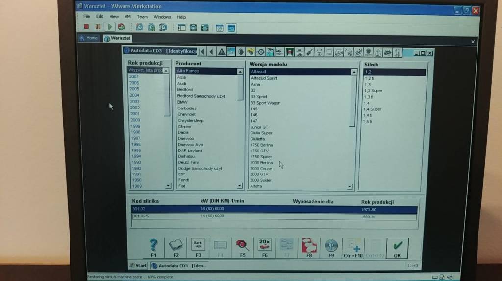Click the VMware summary view icon
This screenshot has width=502, height=281.
point(219,28)
